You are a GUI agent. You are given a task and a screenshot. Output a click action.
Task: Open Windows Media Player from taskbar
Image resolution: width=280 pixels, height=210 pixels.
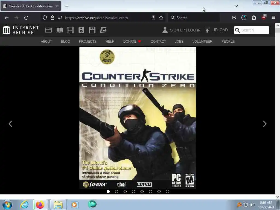click(74, 205)
